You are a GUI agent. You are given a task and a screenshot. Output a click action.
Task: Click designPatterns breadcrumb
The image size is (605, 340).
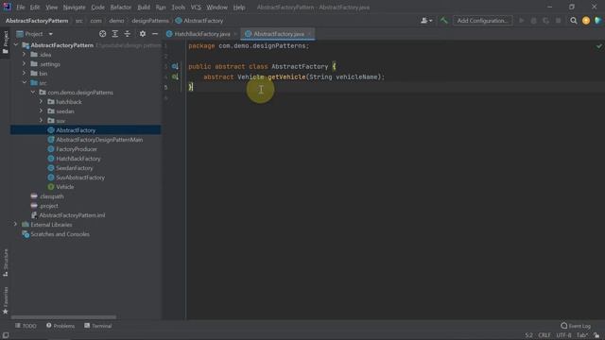tap(150, 21)
